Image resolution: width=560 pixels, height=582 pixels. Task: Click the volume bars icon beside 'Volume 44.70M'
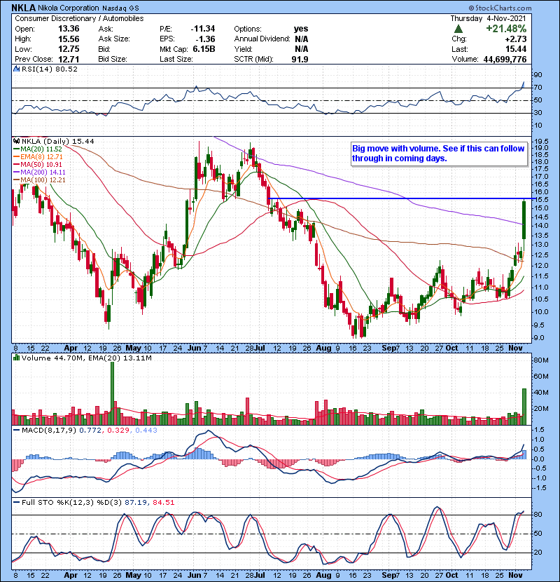tap(16, 358)
